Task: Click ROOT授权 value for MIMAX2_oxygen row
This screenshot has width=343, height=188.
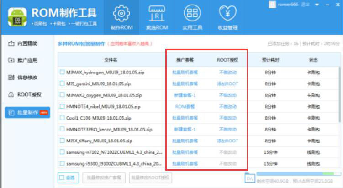Action: (x=228, y=95)
